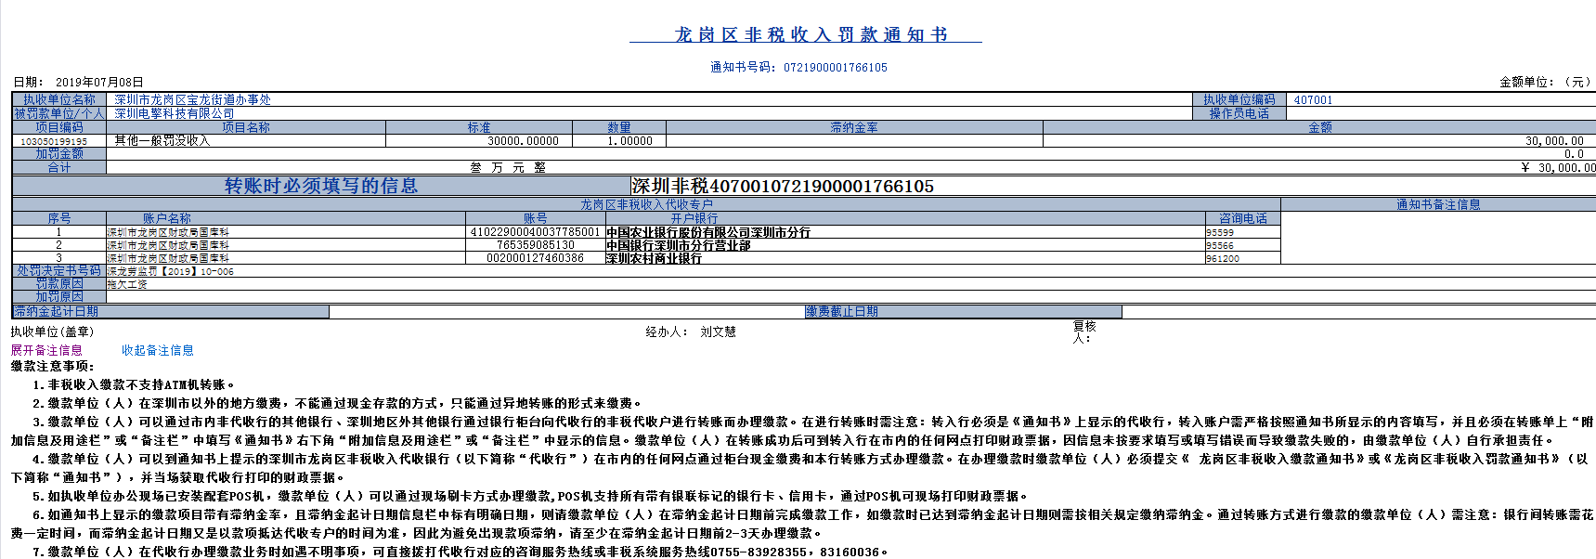Click the 滞纳金率 column header

854,127
